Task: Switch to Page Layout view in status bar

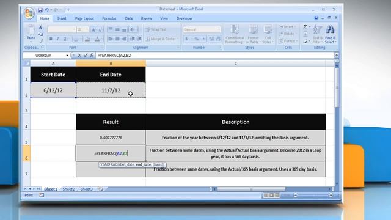Action: point(271,195)
